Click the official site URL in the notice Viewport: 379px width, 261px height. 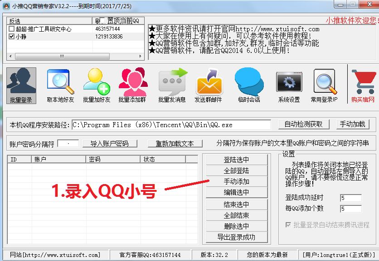tap(277, 29)
